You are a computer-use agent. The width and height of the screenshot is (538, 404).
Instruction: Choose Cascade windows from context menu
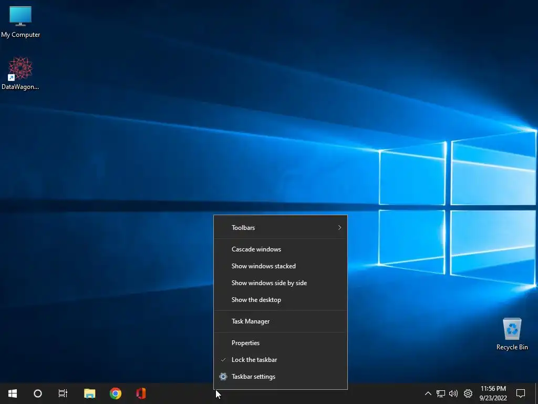[281, 249]
